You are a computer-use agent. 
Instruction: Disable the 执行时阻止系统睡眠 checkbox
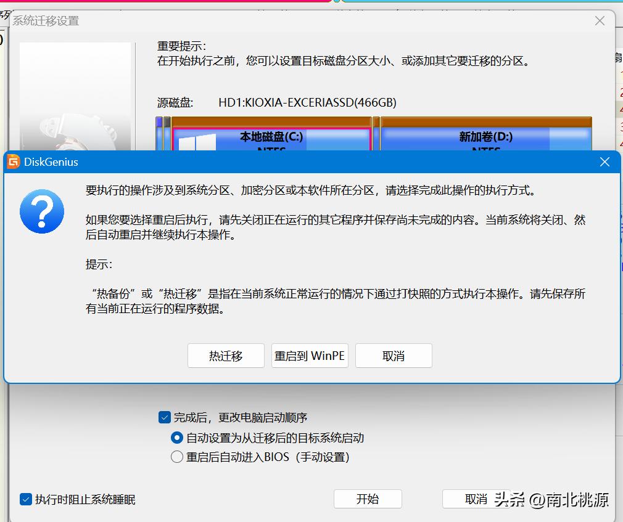point(25,500)
